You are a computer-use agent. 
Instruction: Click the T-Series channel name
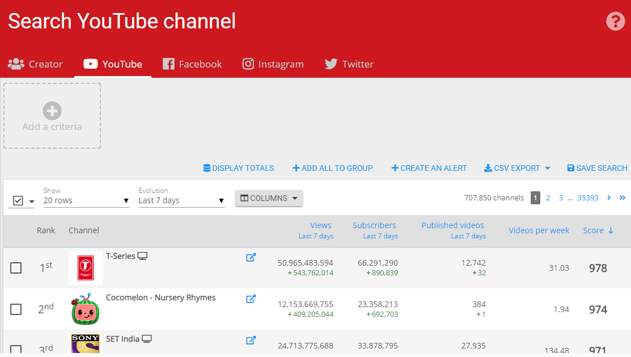[120, 257]
